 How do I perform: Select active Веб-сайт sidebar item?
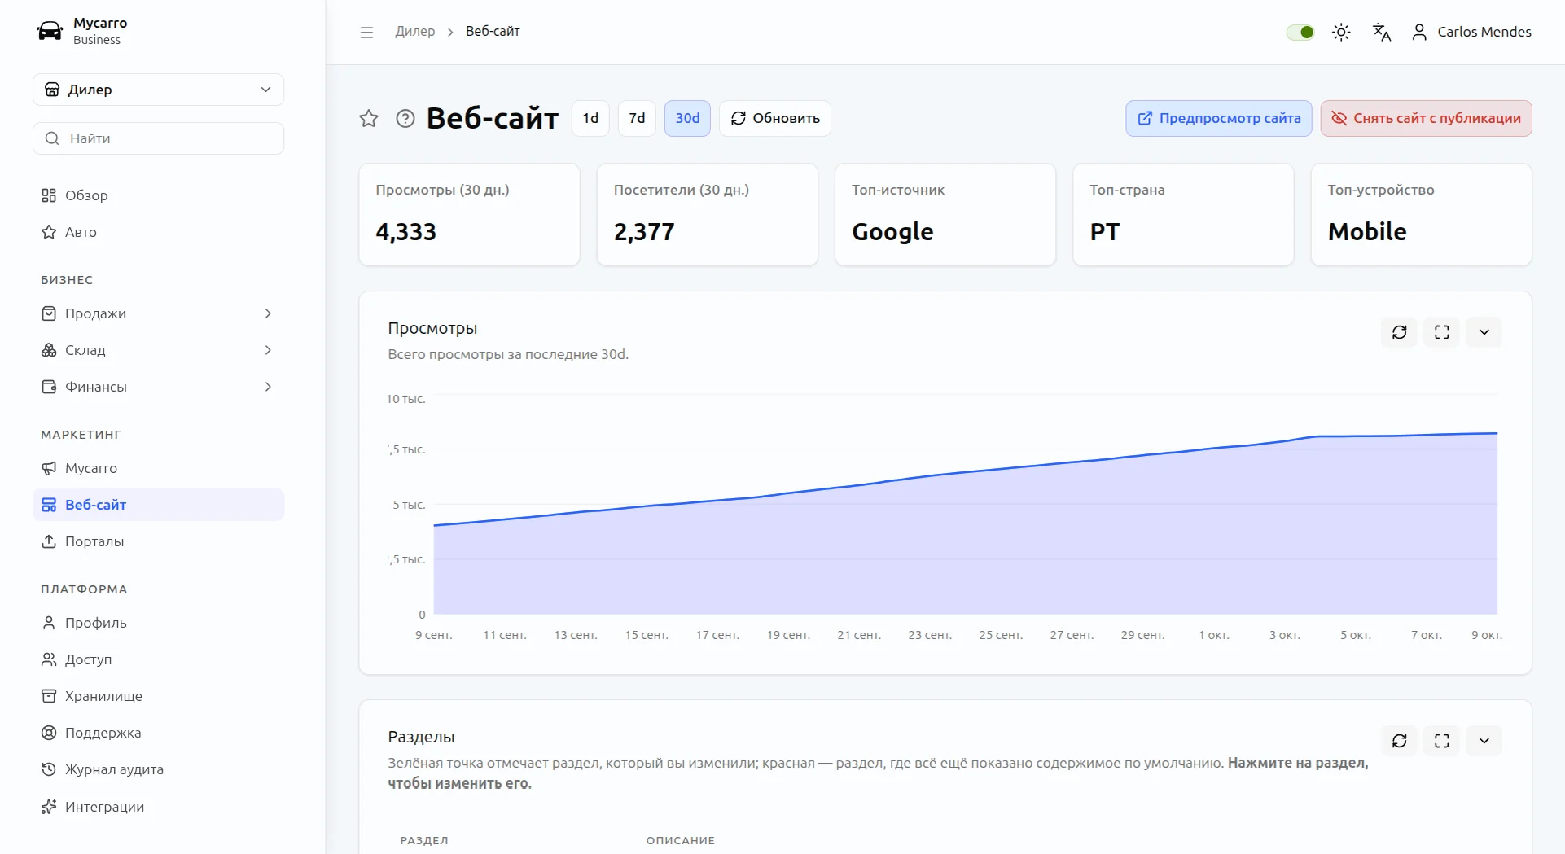pyautogui.click(x=159, y=505)
